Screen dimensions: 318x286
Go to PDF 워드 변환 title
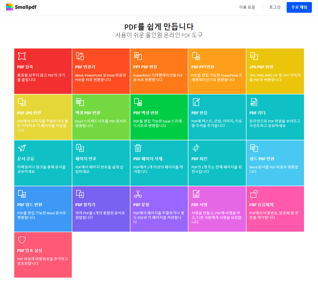pyautogui.click(x=30, y=205)
